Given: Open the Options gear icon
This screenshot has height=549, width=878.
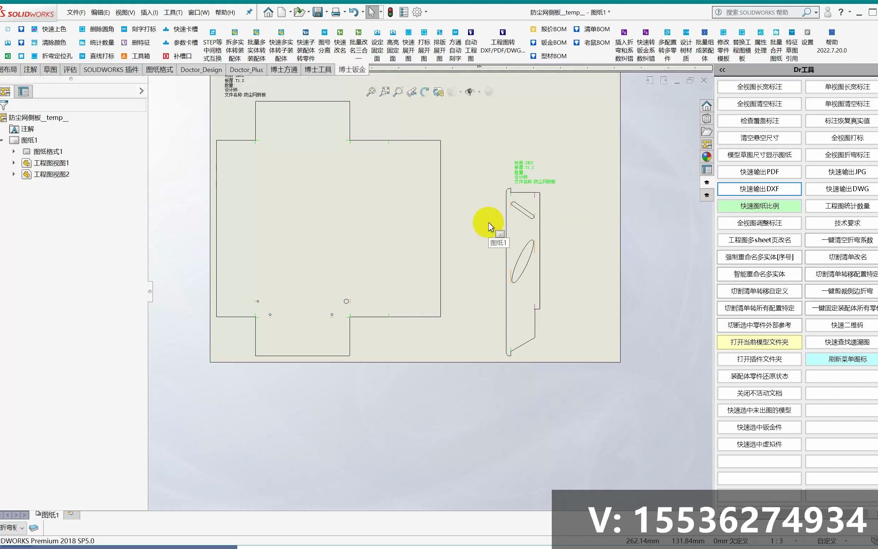Looking at the screenshot, I should [417, 12].
